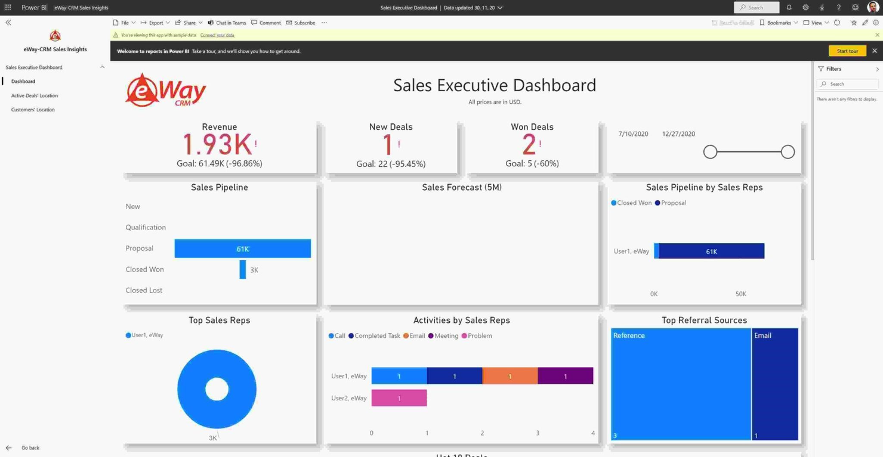The width and height of the screenshot is (883, 457).
Task: Click the Filters search box
Action: click(847, 83)
